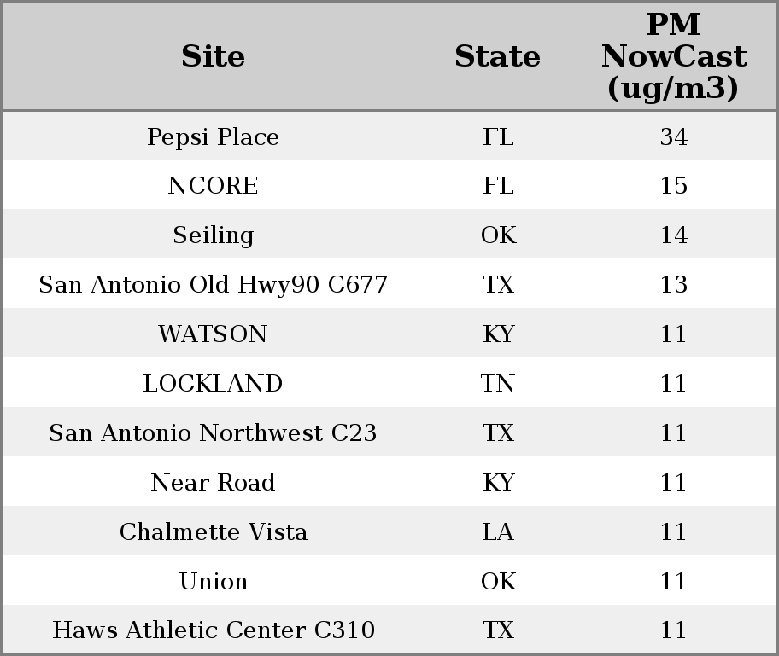This screenshot has width=779, height=656.
Task: Click the Site column header
Action: pos(213,56)
